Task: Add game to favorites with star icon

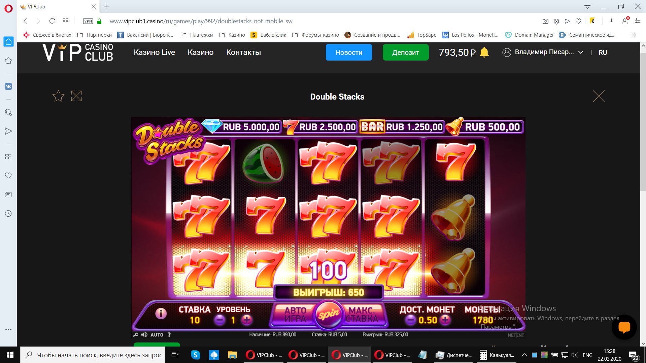Action: [x=58, y=96]
